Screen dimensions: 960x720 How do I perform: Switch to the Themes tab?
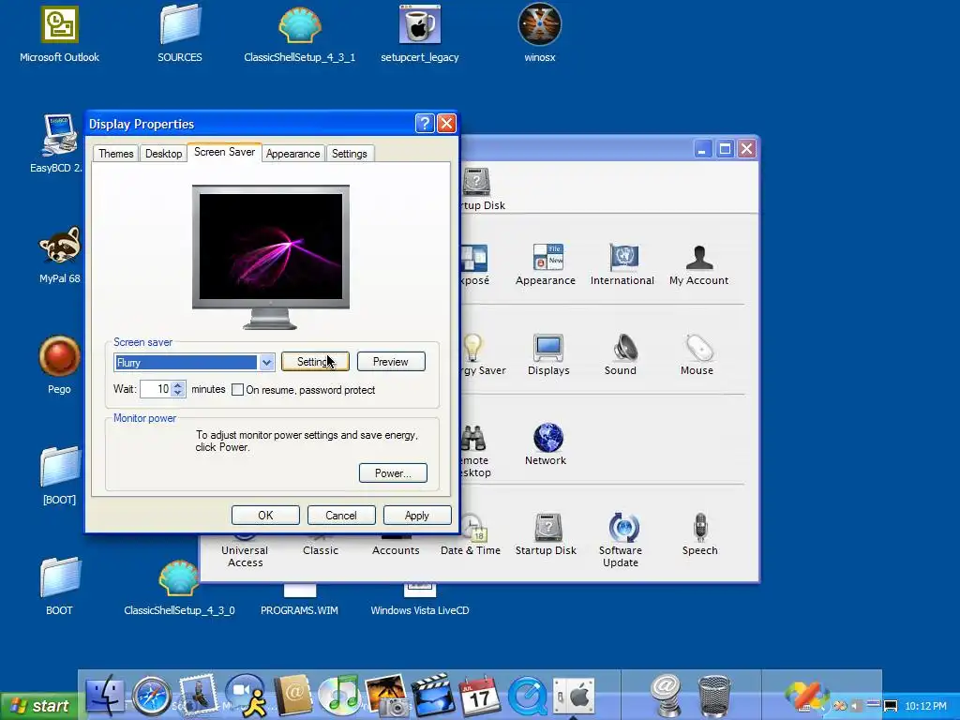click(x=115, y=153)
